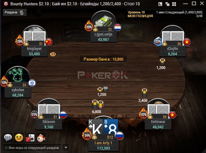Click the dice and ace card icon

click(x=30, y=137)
